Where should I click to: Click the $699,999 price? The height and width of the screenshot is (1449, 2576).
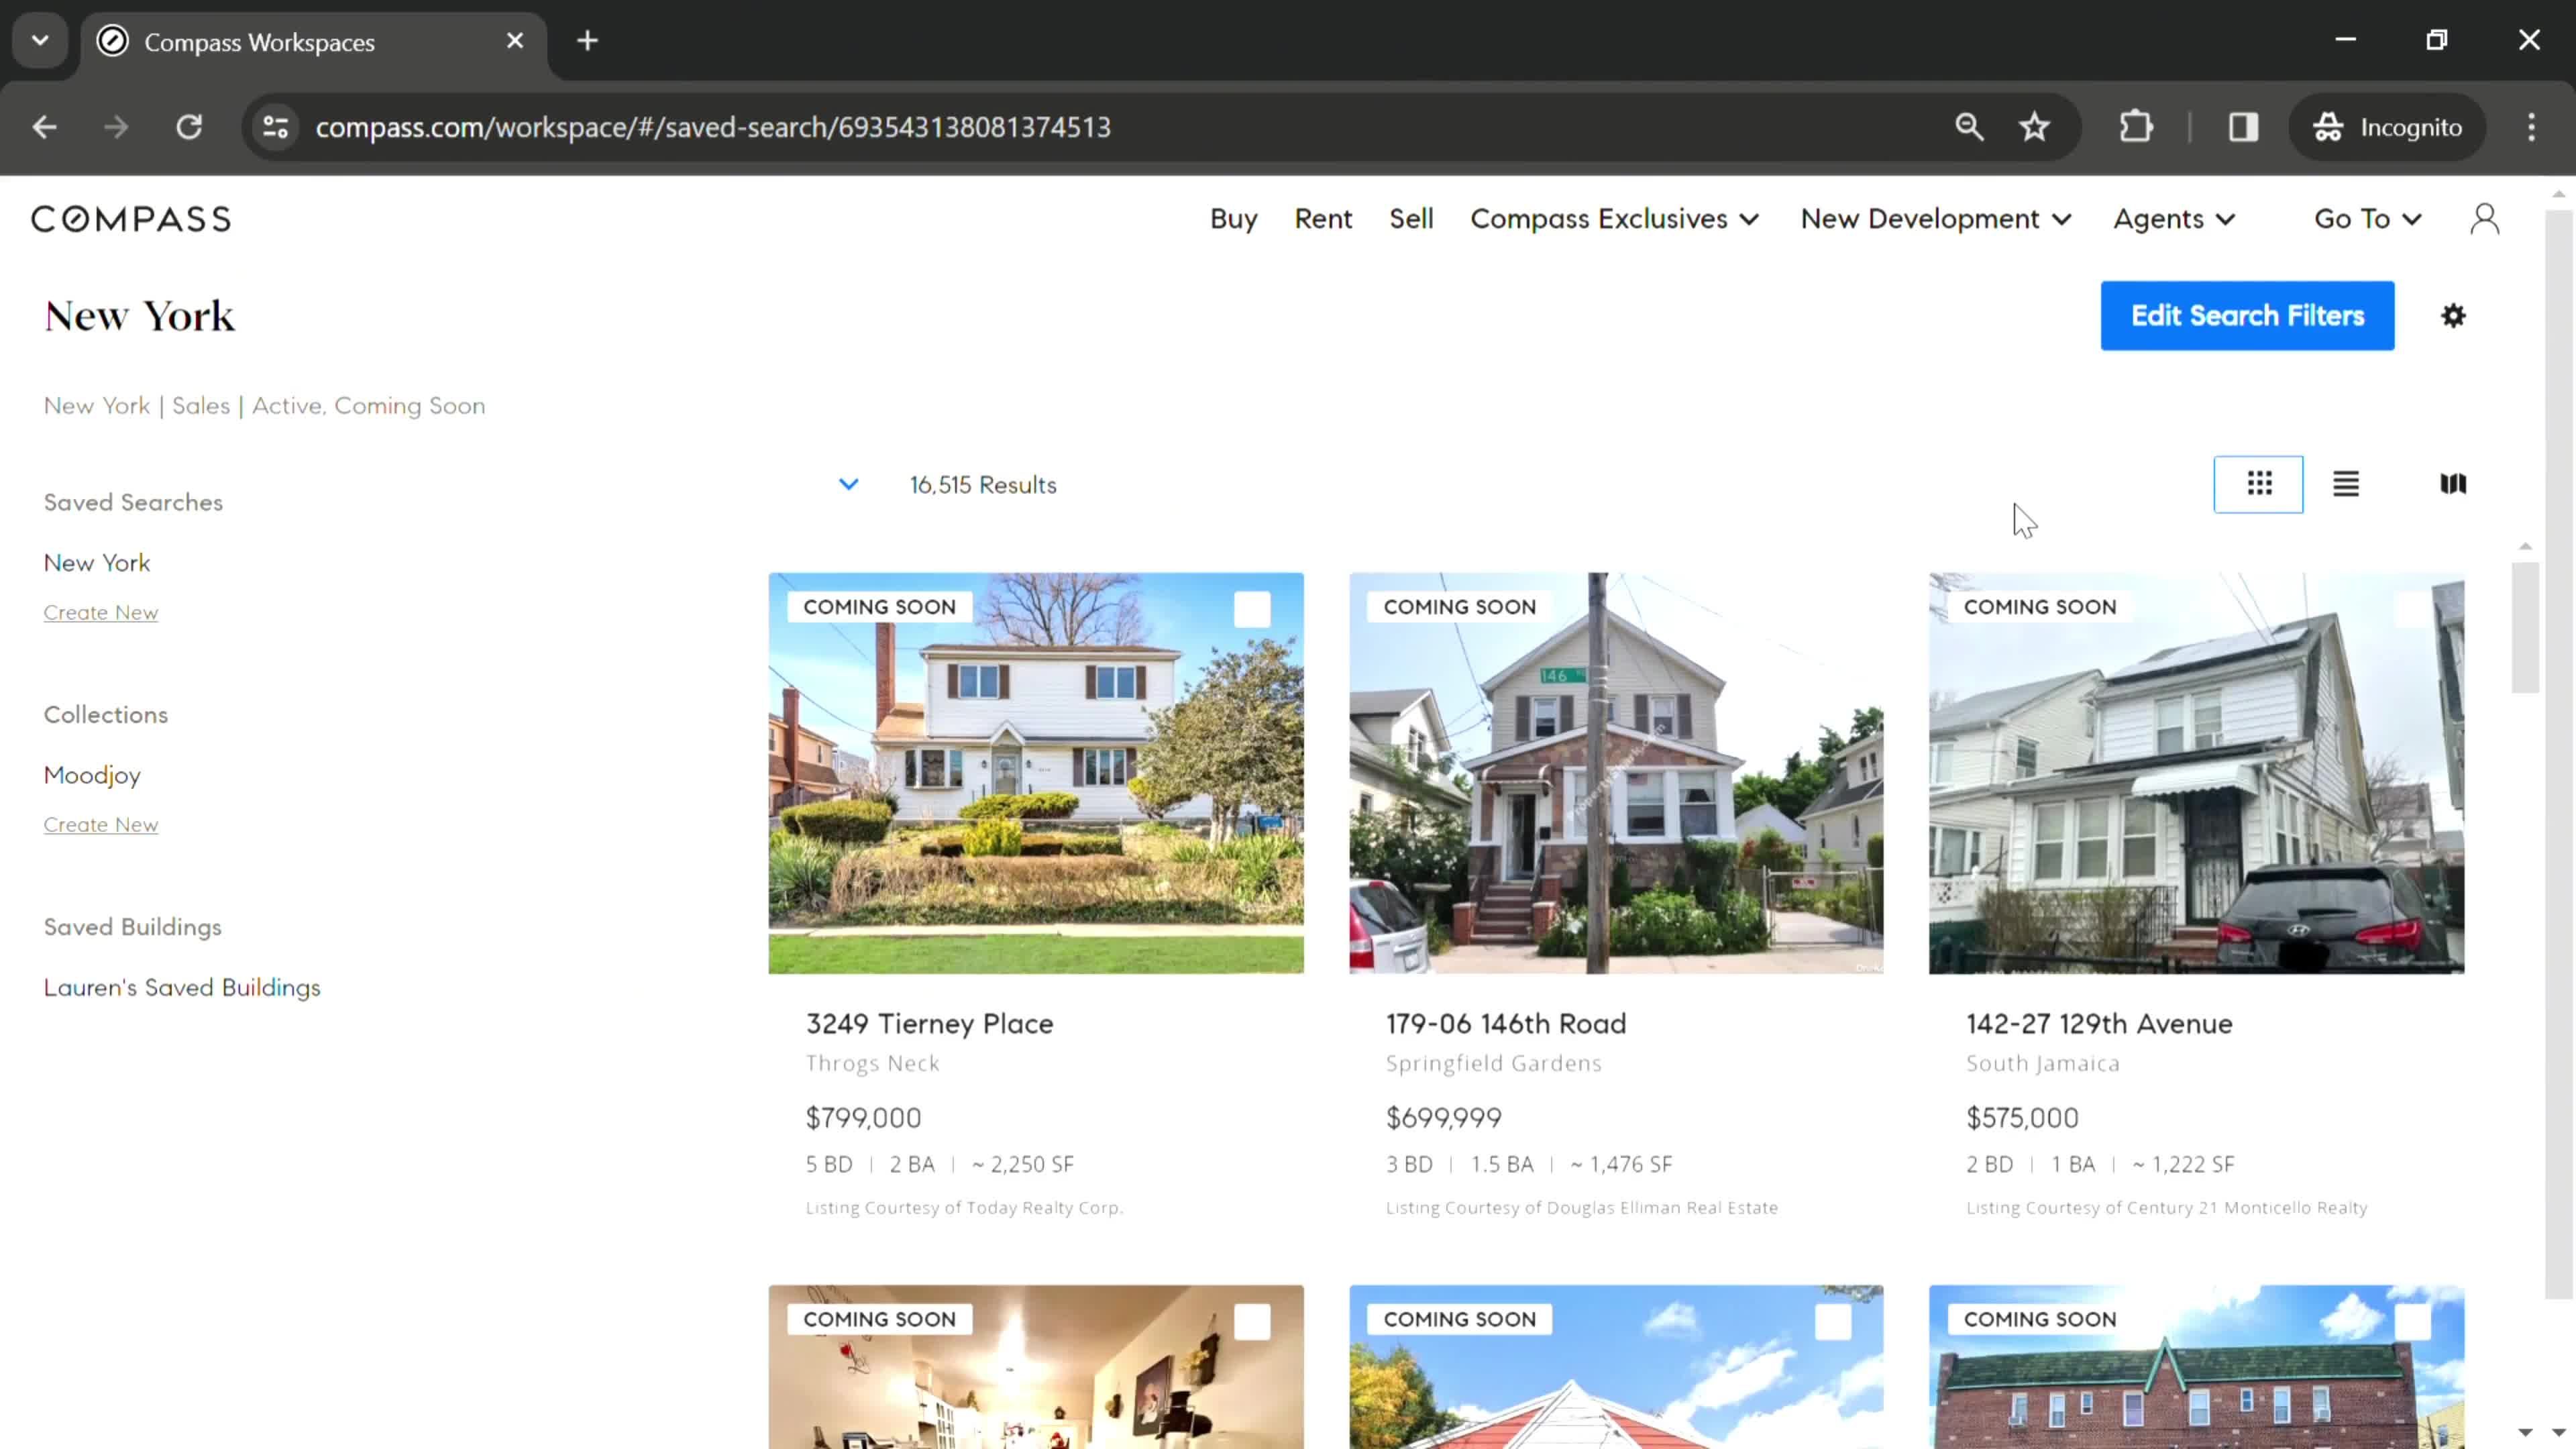click(x=1444, y=1118)
